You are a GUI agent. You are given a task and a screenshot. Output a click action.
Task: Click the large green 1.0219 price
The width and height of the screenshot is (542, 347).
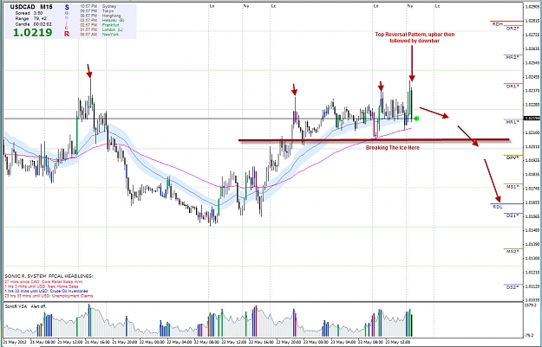pos(33,32)
